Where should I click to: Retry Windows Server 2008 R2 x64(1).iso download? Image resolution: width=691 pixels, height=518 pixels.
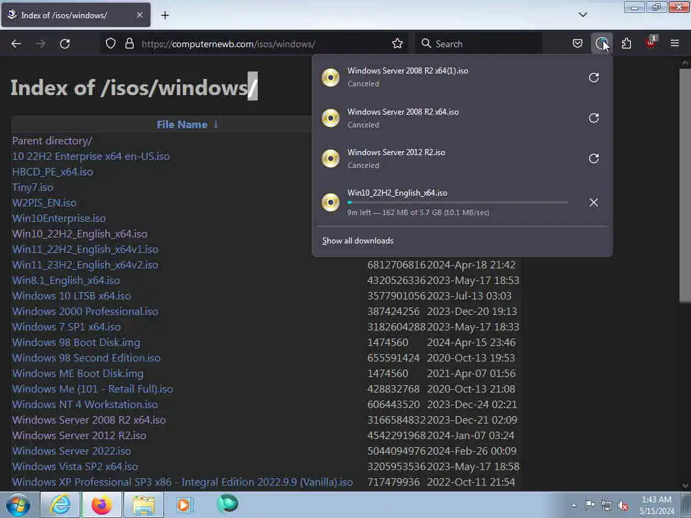pos(594,78)
